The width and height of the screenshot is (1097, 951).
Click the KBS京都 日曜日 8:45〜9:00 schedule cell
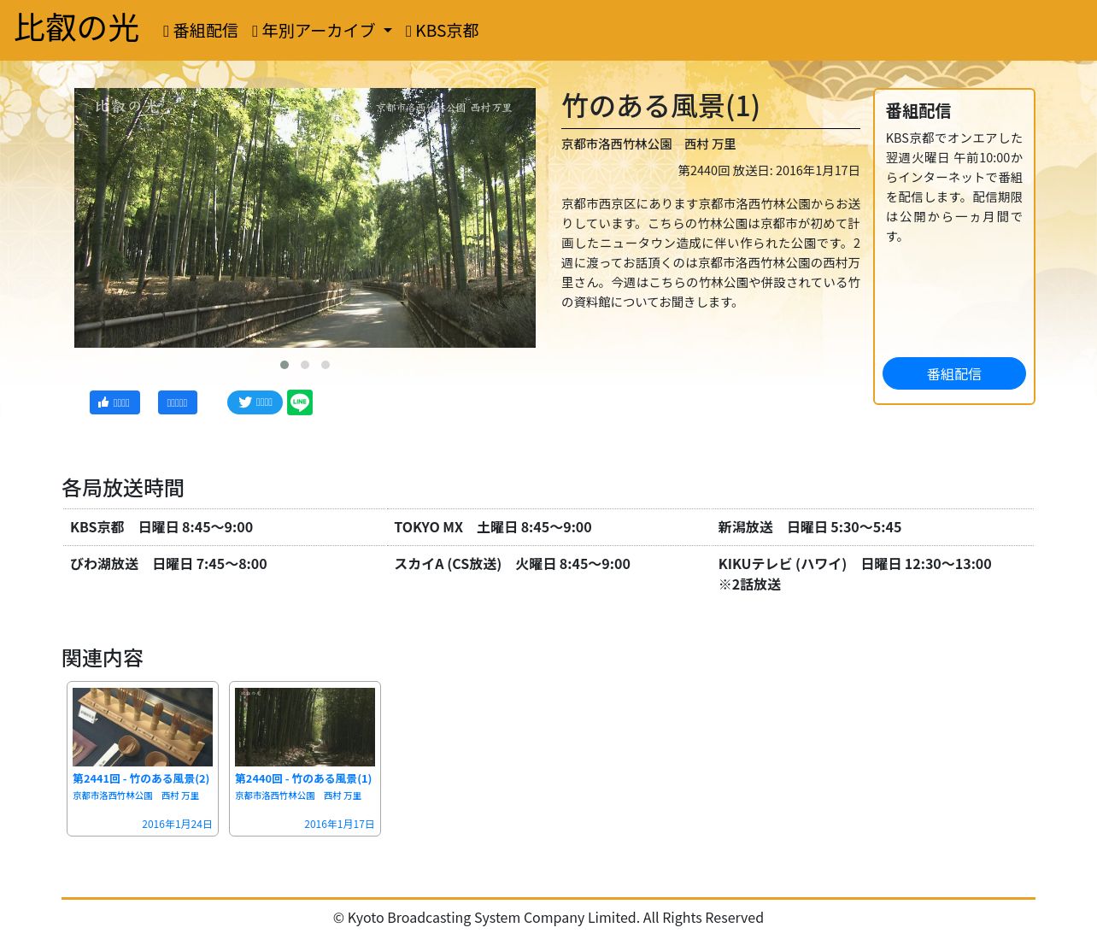225,527
